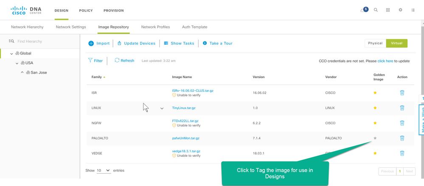
Task: Open cloud notifications icon with badge 6
Action: pos(364,10)
